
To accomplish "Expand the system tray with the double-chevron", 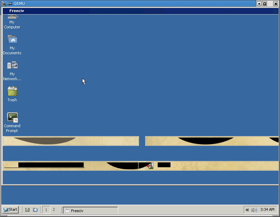I will 247,210.
